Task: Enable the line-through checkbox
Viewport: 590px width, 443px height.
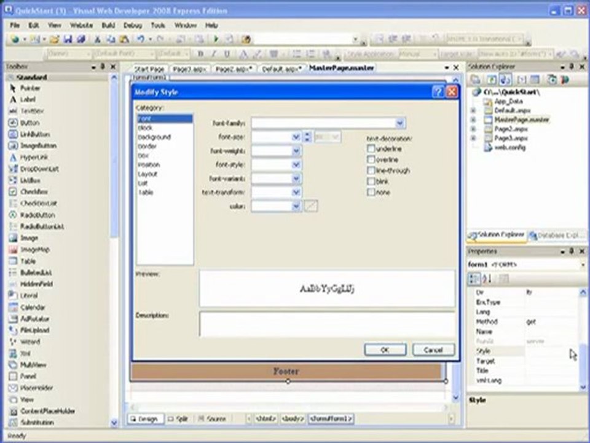Action: click(371, 170)
